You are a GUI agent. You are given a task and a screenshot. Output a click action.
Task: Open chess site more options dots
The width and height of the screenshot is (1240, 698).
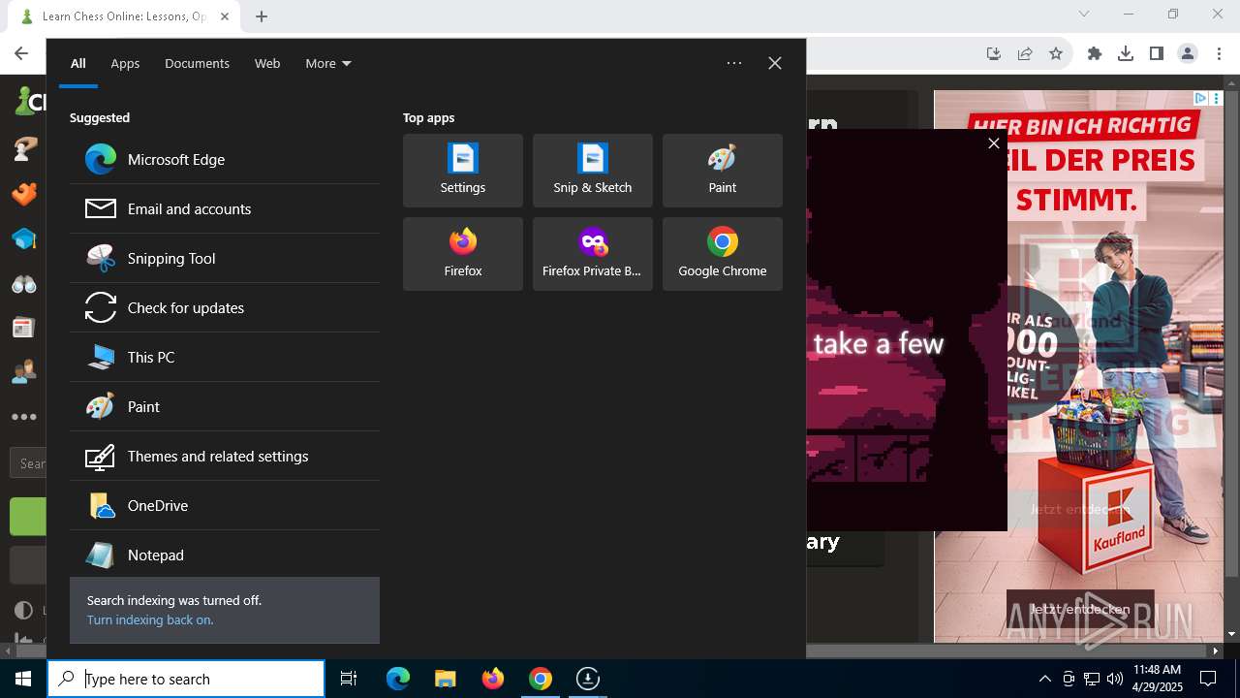[x=24, y=417]
